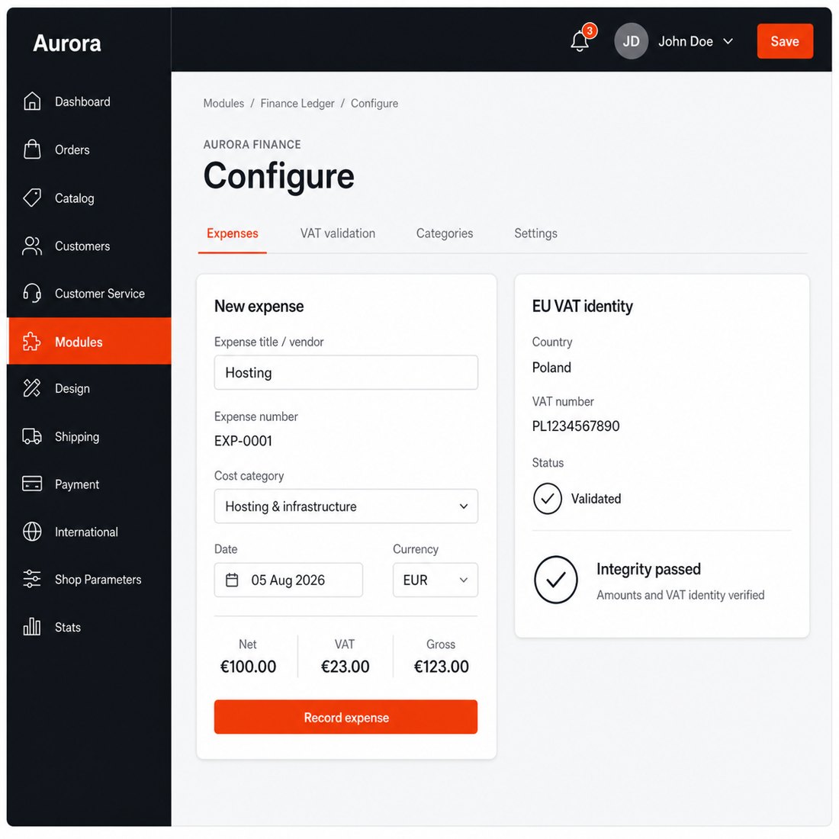Switch to the Settings tab
This screenshot has height=839, width=839.
[x=535, y=233]
